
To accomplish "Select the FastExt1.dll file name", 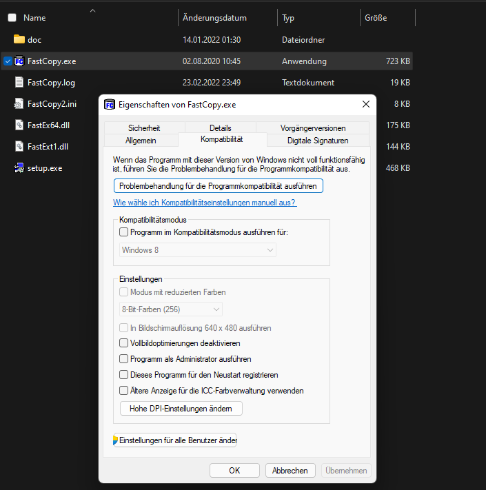I will pyautogui.click(x=48, y=147).
